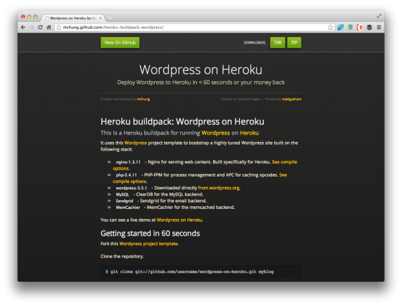The image size is (402, 306).
Task: Click the Wordpress on Heroku main title
Action: click(201, 70)
